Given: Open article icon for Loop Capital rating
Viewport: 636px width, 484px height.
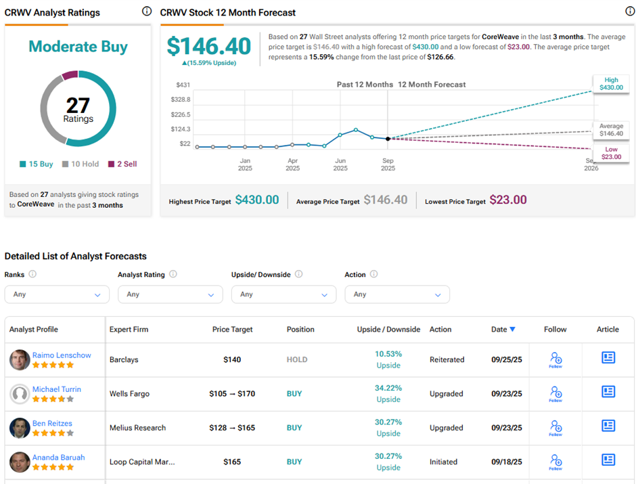Looking at the screenshot, I should point(608,460).
